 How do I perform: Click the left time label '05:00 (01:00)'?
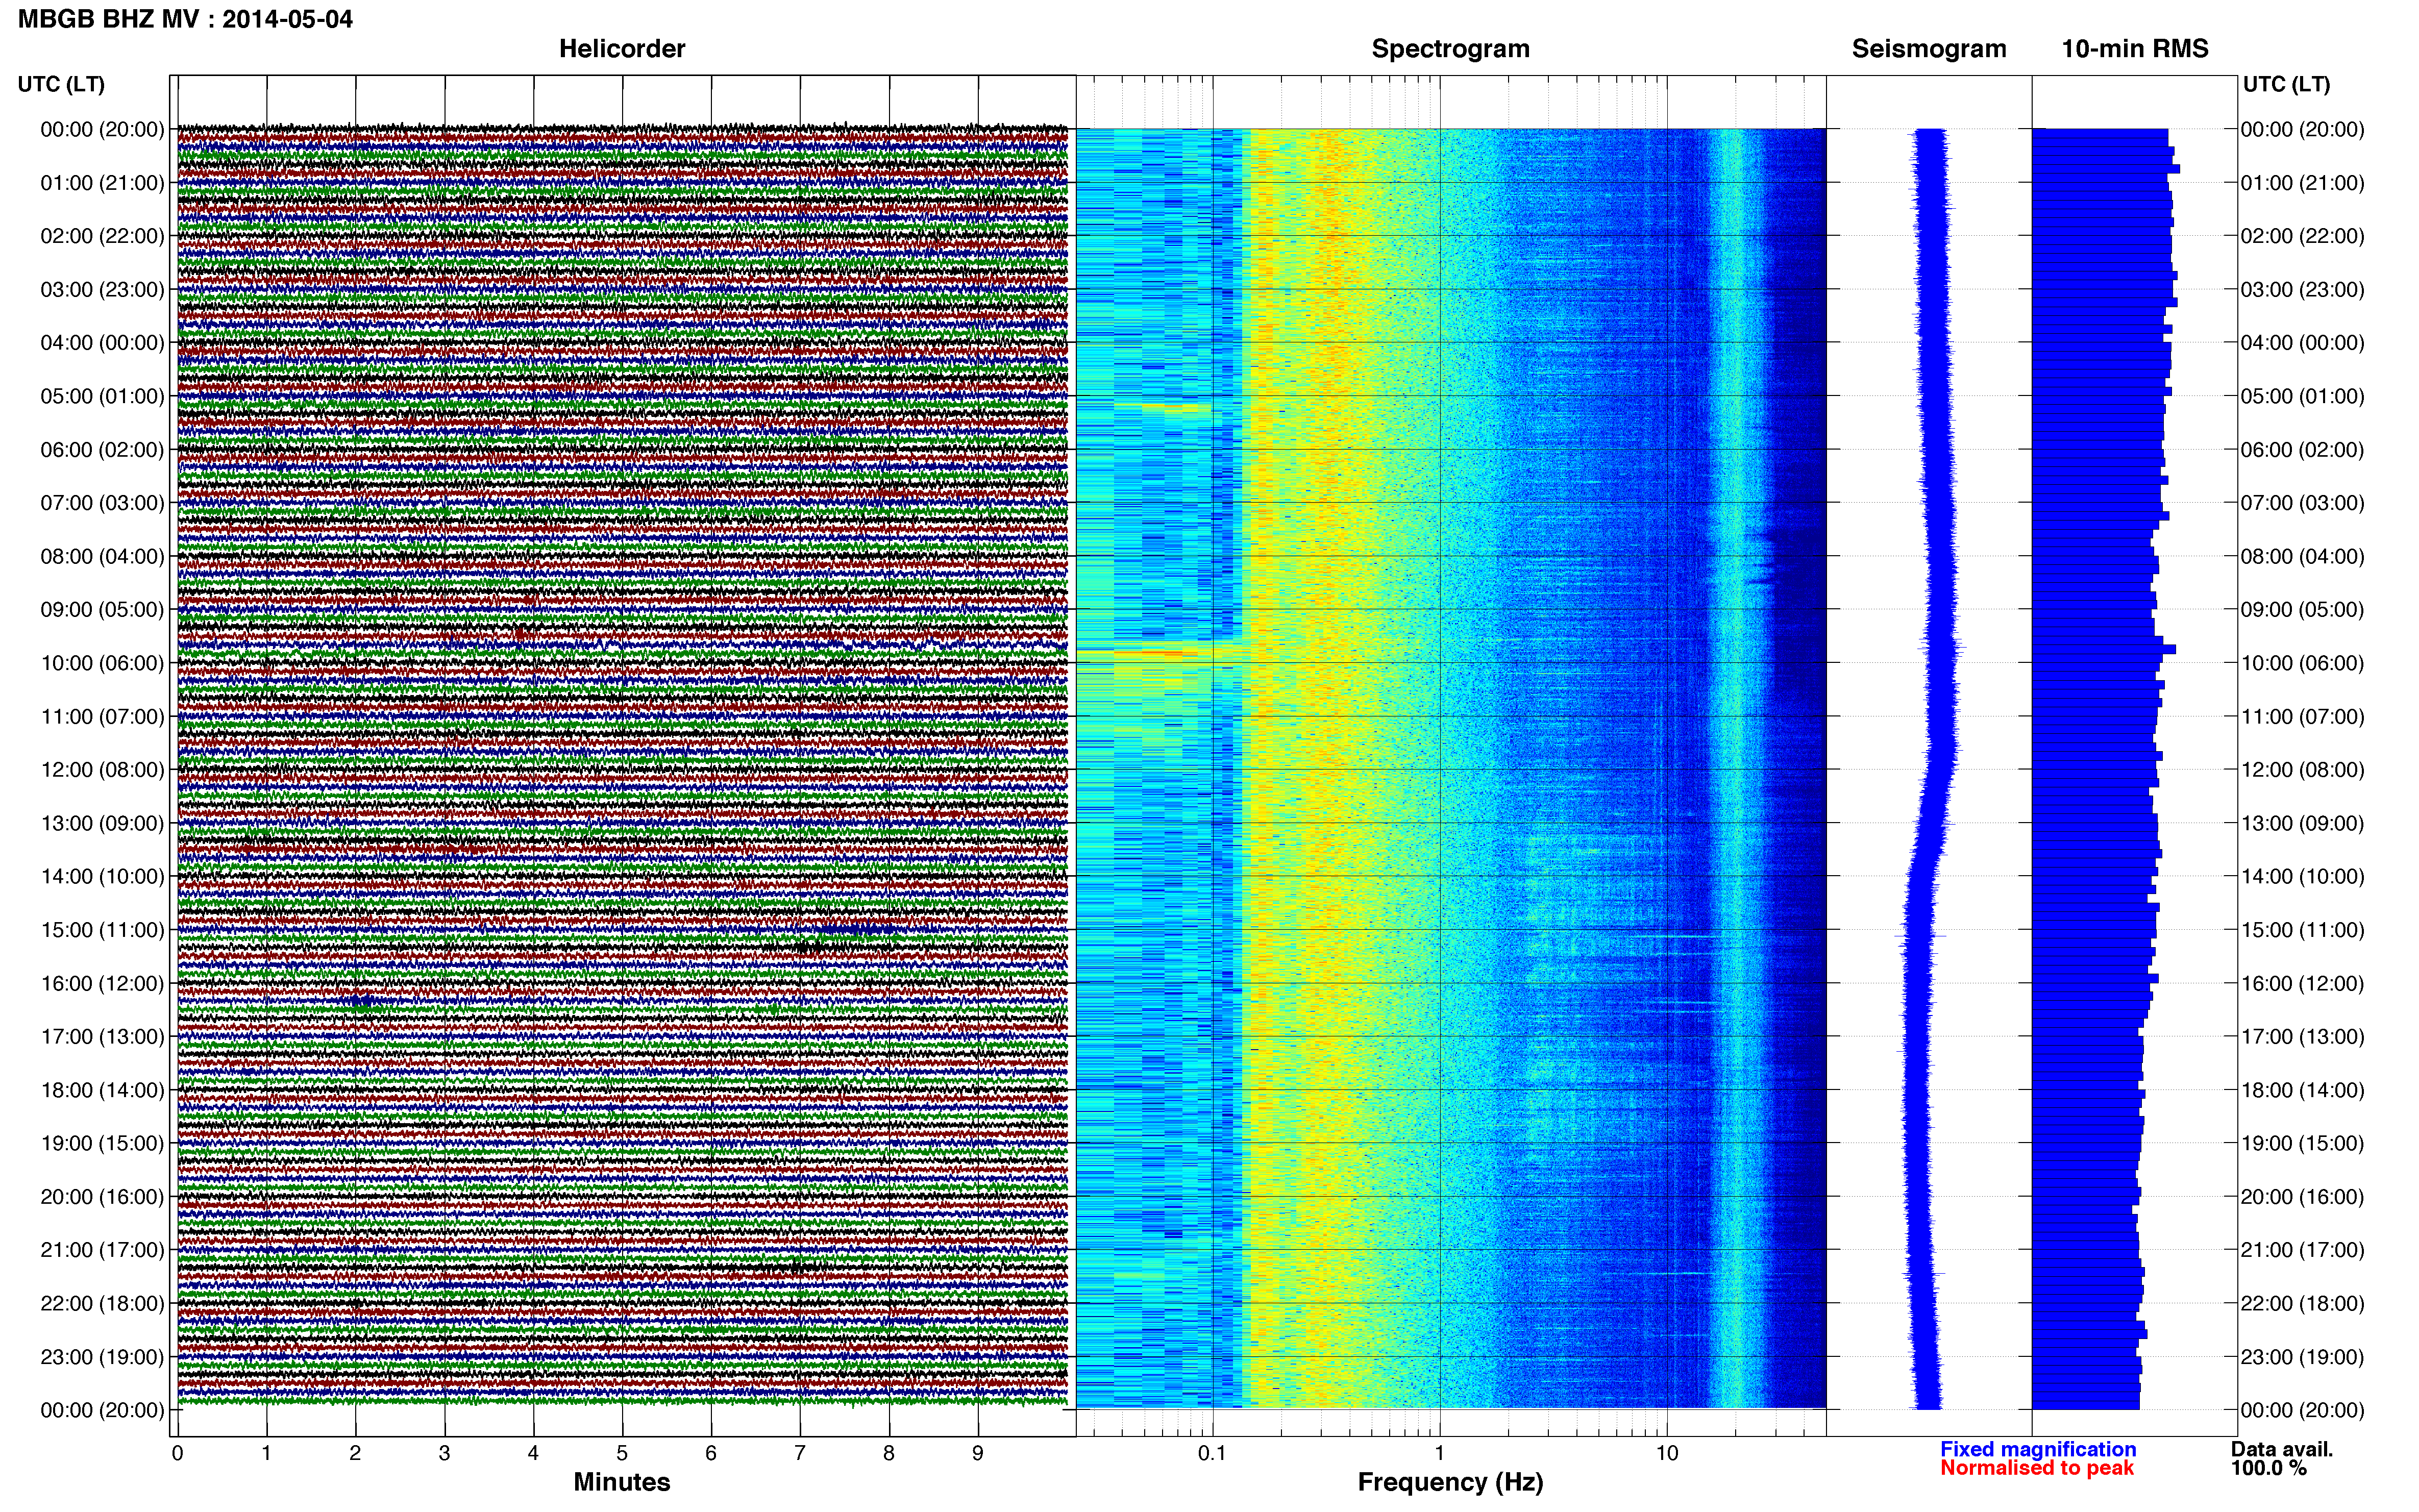[102, 396]
